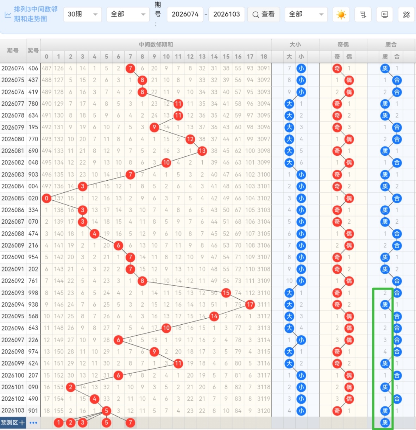Click the 大小 column group header
This screenshot has height=430, width=416.
(295, 45)
